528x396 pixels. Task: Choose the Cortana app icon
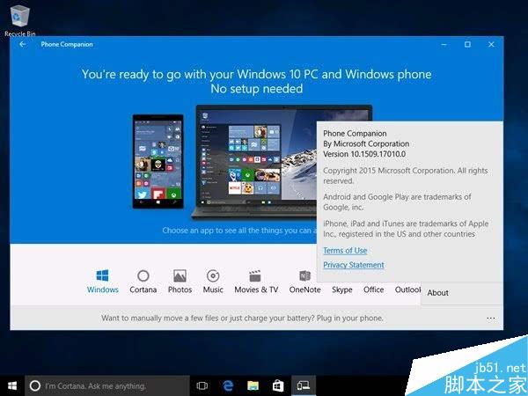(x=143, y=275)
